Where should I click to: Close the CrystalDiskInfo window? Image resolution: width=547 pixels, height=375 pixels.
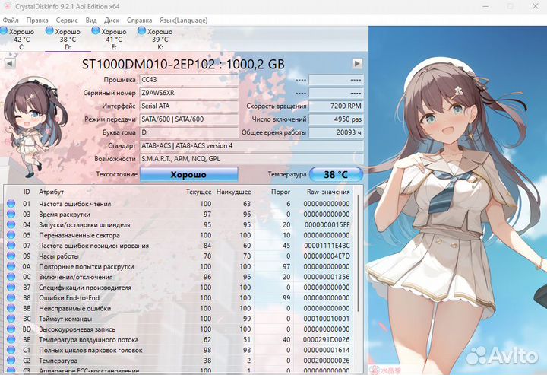coord(535,6)
